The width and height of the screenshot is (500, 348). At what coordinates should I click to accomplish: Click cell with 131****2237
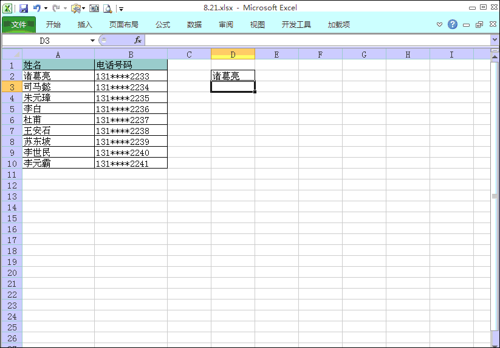pos(131,119)
